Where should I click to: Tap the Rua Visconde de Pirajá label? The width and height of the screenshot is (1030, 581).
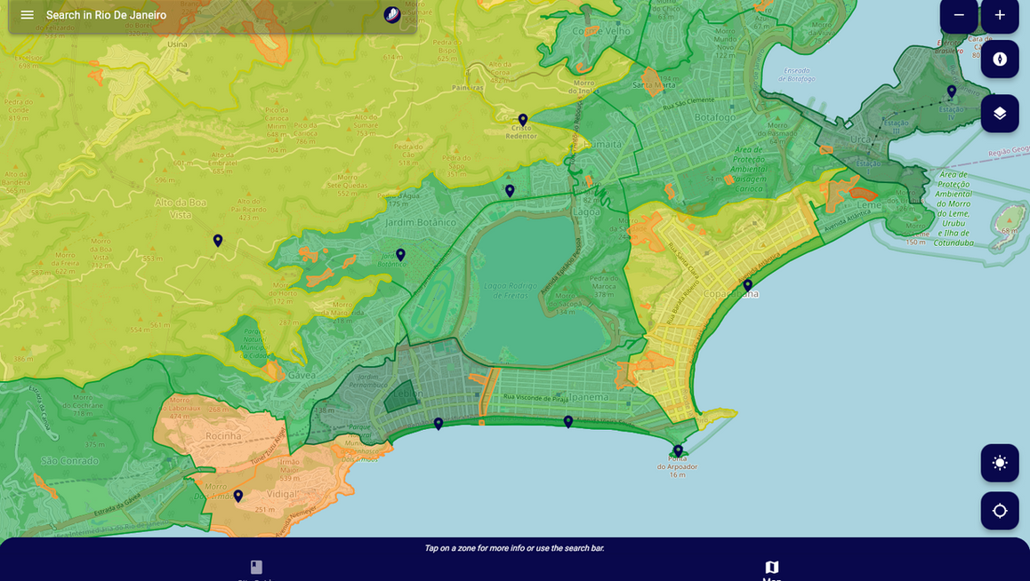point(536,397)
